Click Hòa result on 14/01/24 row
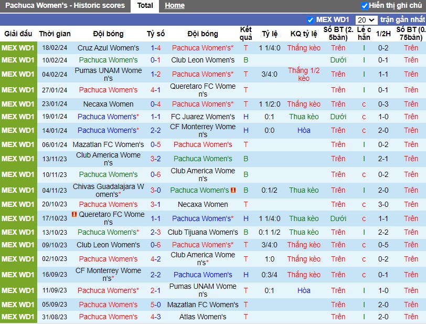 pos(304,131)
